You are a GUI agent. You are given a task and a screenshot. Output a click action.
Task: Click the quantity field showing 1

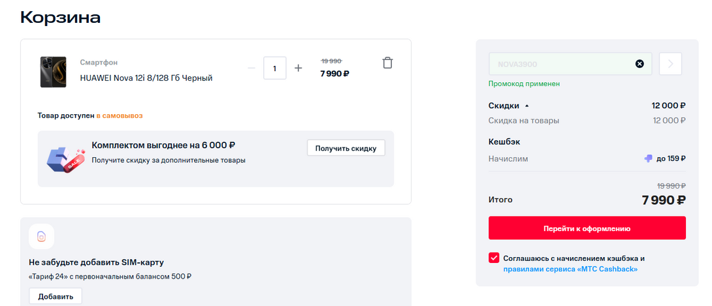coord(275,68)
